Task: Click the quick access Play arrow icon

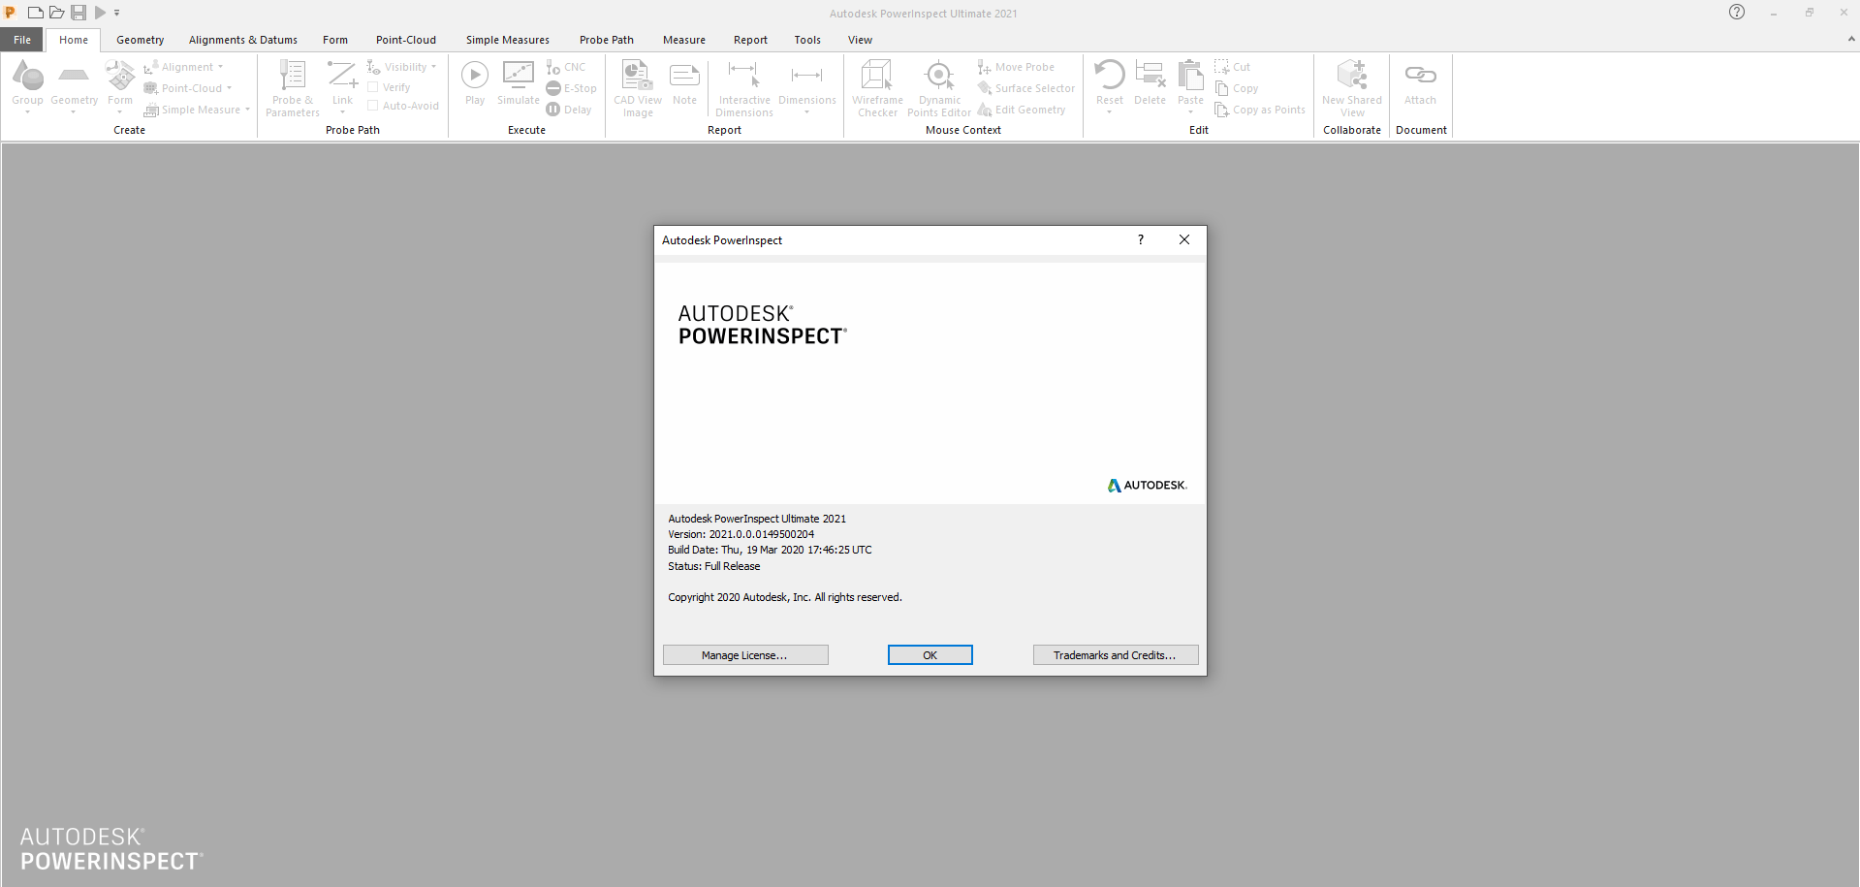Action: (100, 13)
